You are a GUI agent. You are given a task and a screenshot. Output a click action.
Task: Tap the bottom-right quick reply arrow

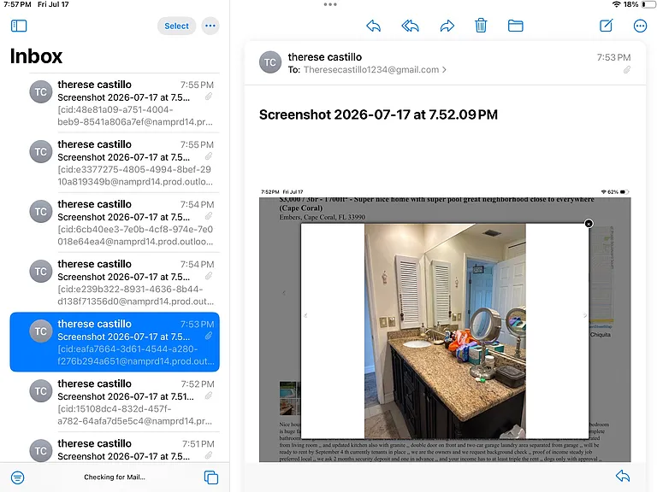tap(623, 476)
